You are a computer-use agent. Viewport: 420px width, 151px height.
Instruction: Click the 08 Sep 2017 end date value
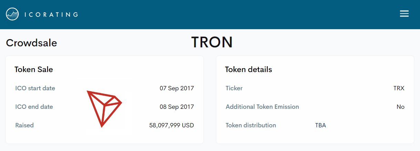[177, 107]
